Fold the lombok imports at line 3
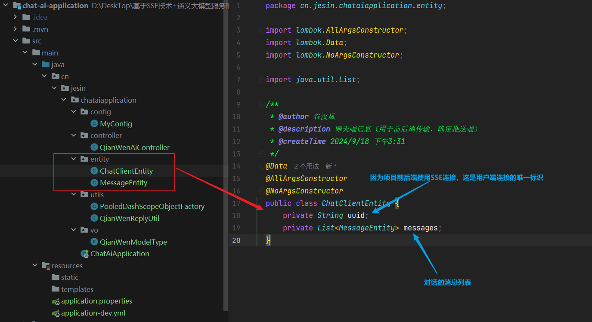 point(261,30)
